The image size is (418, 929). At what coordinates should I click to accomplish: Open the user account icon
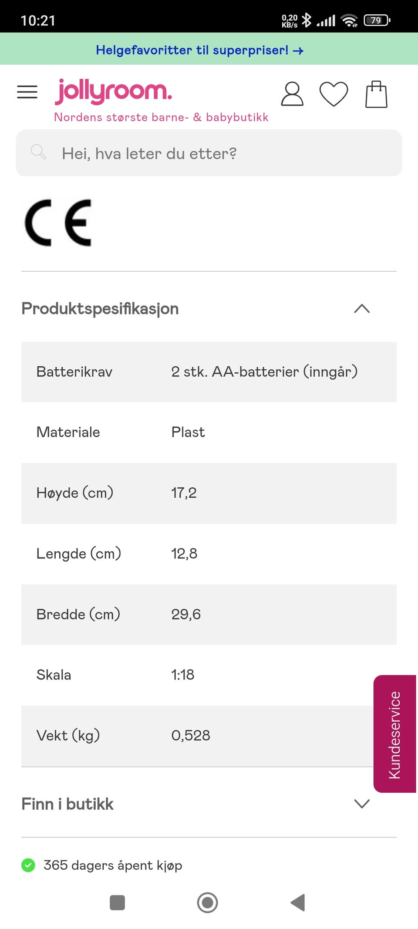292,94
